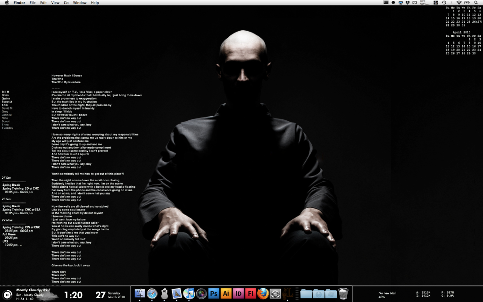The width and height of the screenshot is (483, 302).
Task: Click the battery status icon
Action: pyautogui.click(x=467, y=2)
